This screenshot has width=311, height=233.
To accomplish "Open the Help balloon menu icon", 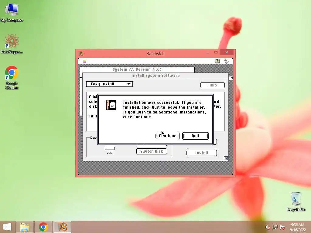I will 217,61.
